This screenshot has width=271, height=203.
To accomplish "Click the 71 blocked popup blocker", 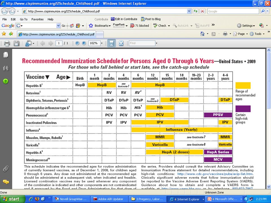I will coord(140,26).
